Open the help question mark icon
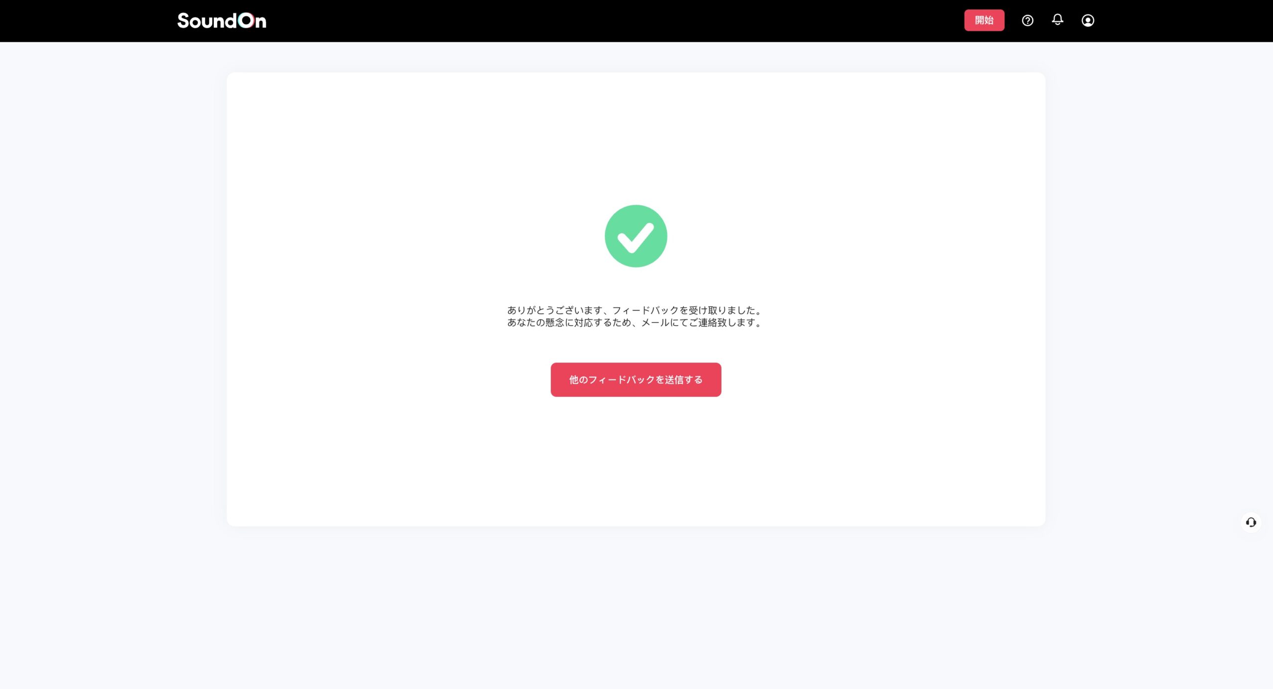The width and height of the screenshot is (1273, 689). click(x=1027, y=20)
